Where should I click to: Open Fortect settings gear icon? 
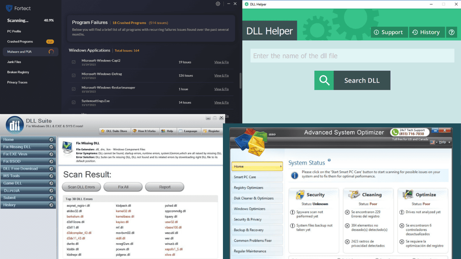point(218,4)
